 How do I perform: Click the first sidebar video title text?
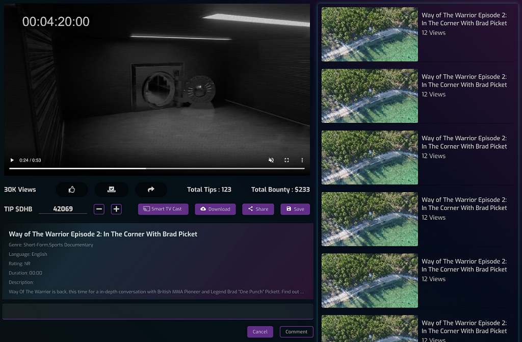464,19
